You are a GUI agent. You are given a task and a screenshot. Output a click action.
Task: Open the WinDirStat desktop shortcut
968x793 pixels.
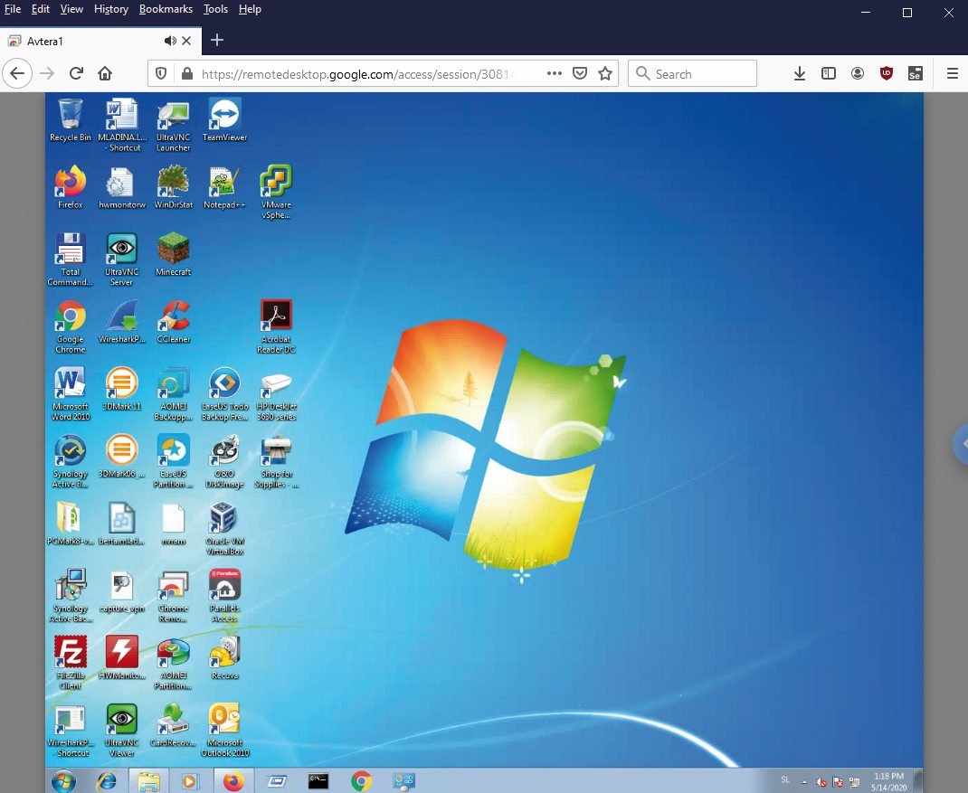[x=174, y=187]
